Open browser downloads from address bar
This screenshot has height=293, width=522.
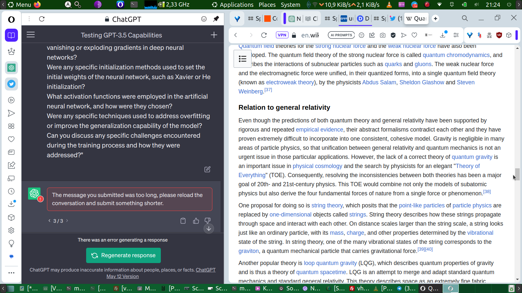[x=443, y=35]
